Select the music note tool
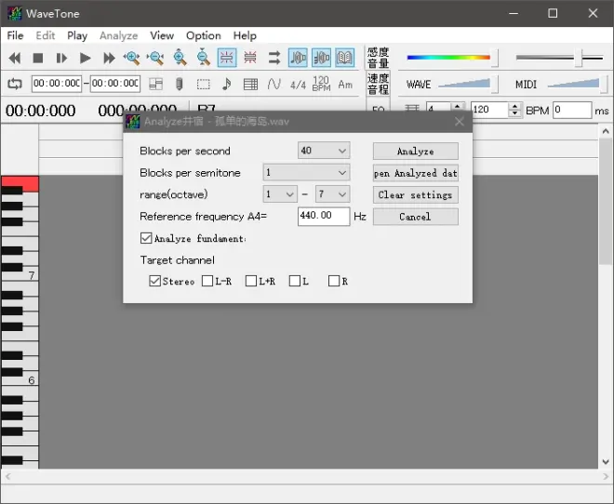This screenshot has height=504, width=614. (x=226, y=84)
